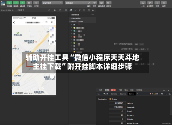Click the upload (上传) button
172x125 pixels.
click(143, 3)
